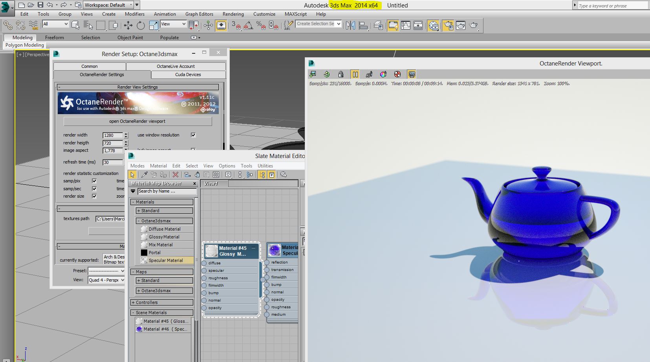Click the render width input field

[113, 135]
